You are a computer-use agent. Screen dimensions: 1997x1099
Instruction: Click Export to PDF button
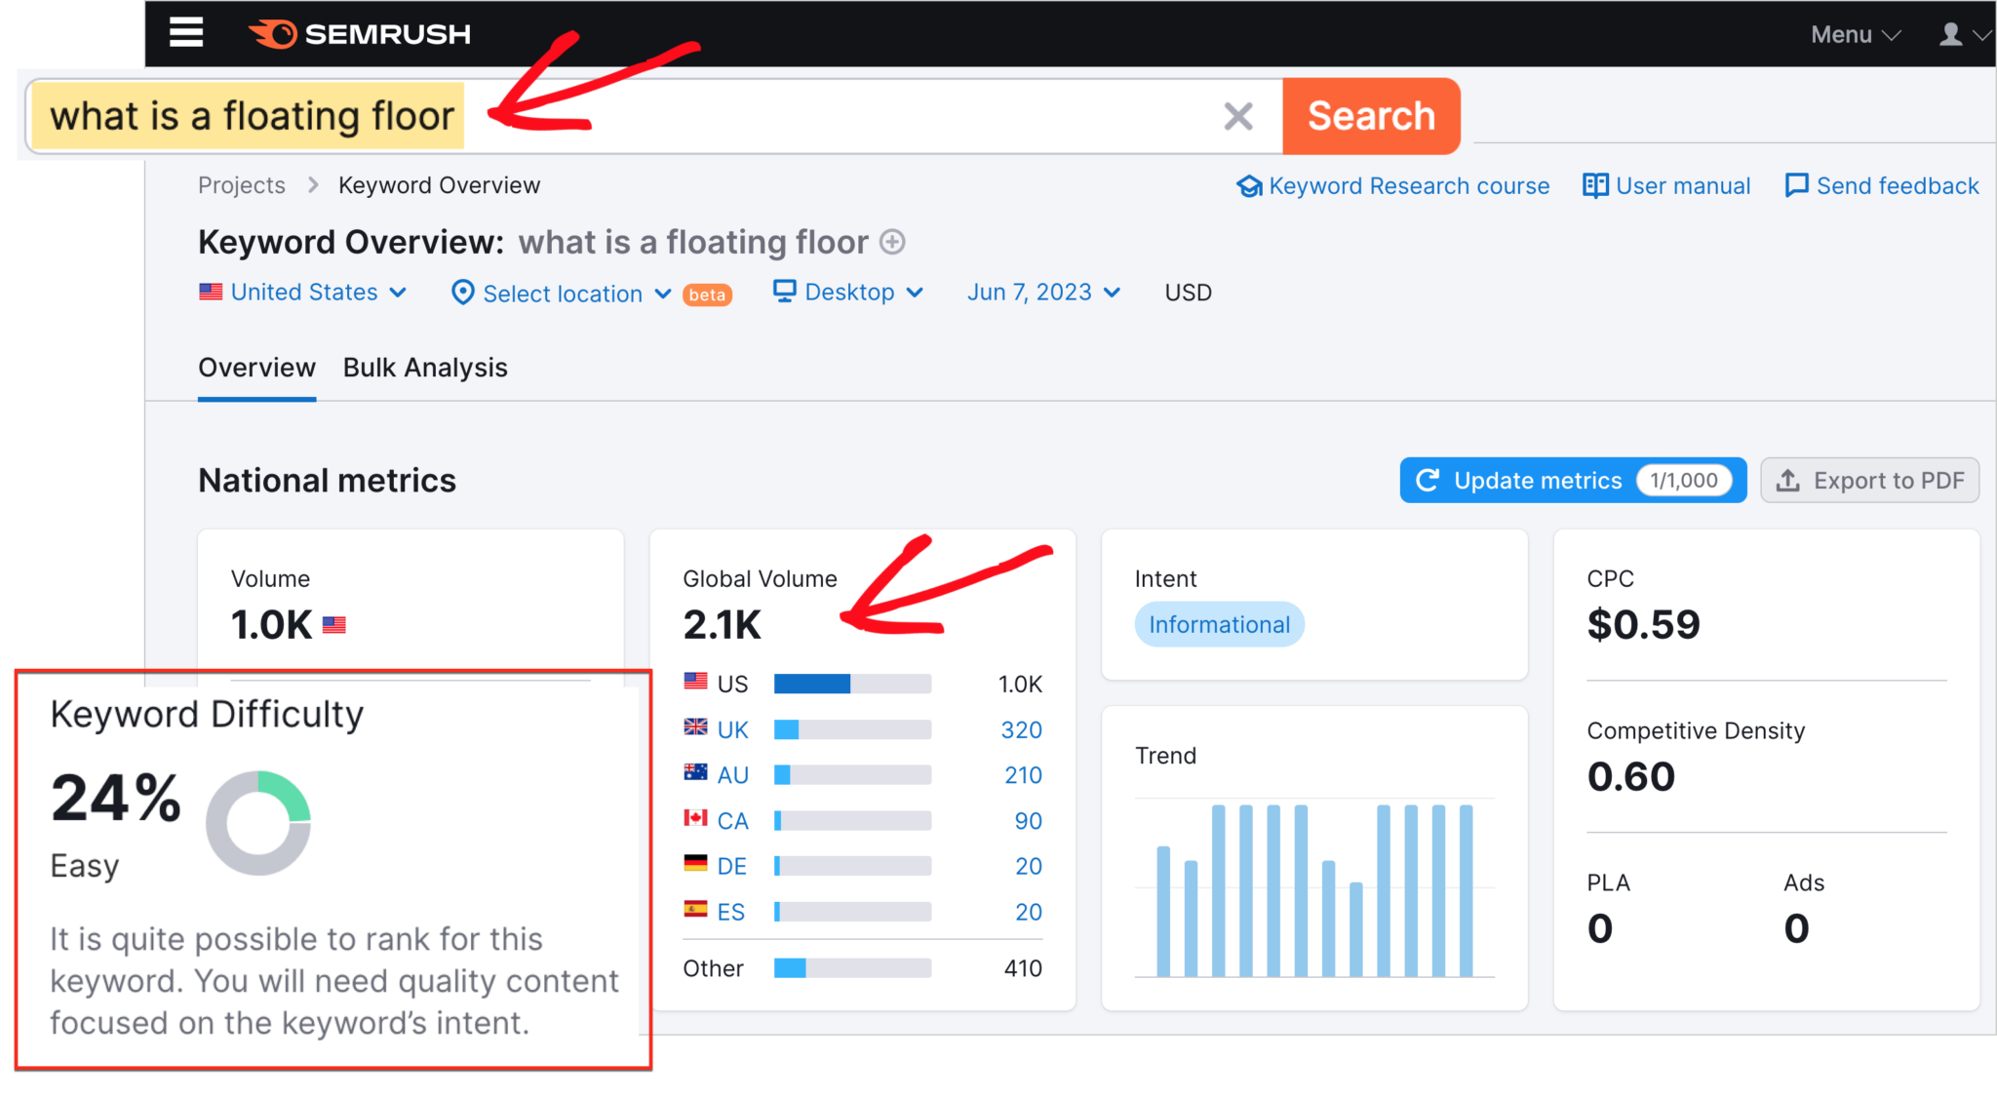pos(1869,481)
